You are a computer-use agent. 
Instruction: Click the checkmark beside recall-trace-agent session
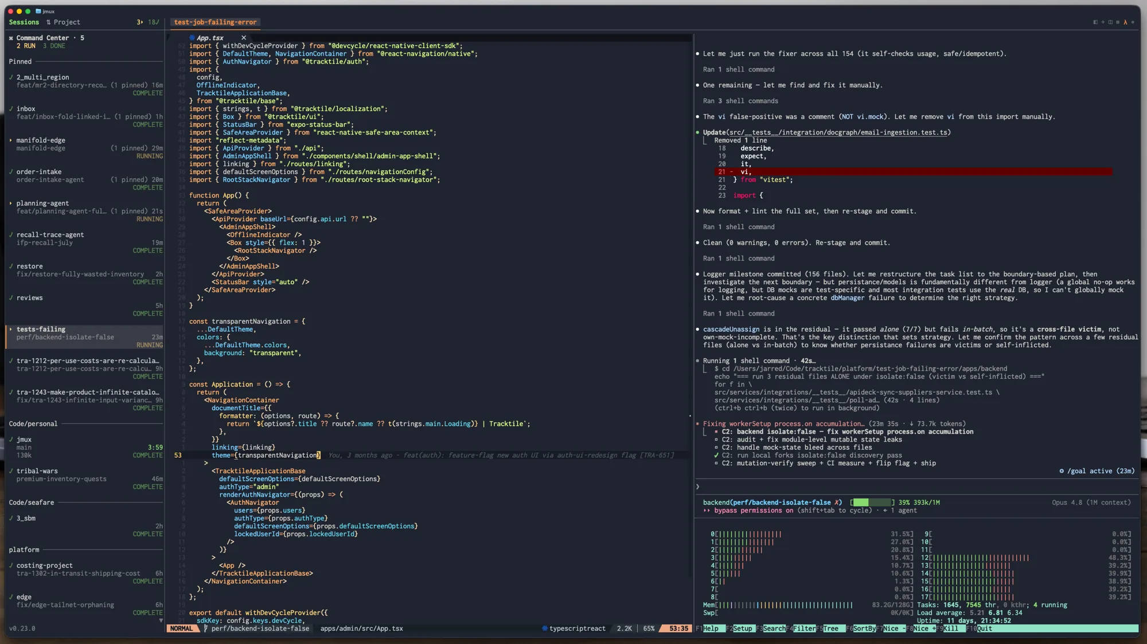tap(11, 234)
